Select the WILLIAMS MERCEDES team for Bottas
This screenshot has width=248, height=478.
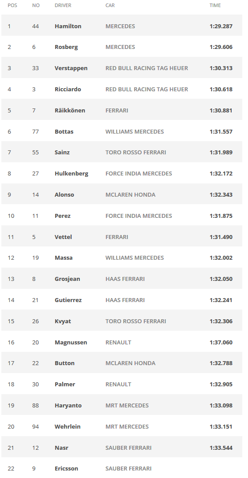[x=134, y=132]
